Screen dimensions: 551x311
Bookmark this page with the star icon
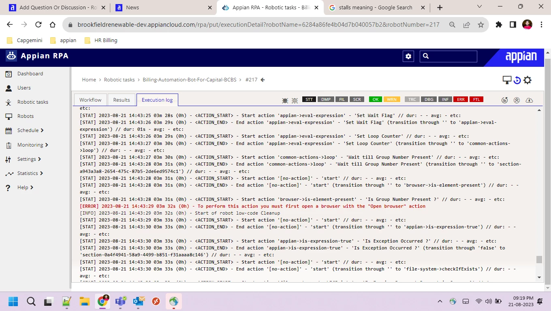click(481, 25)
